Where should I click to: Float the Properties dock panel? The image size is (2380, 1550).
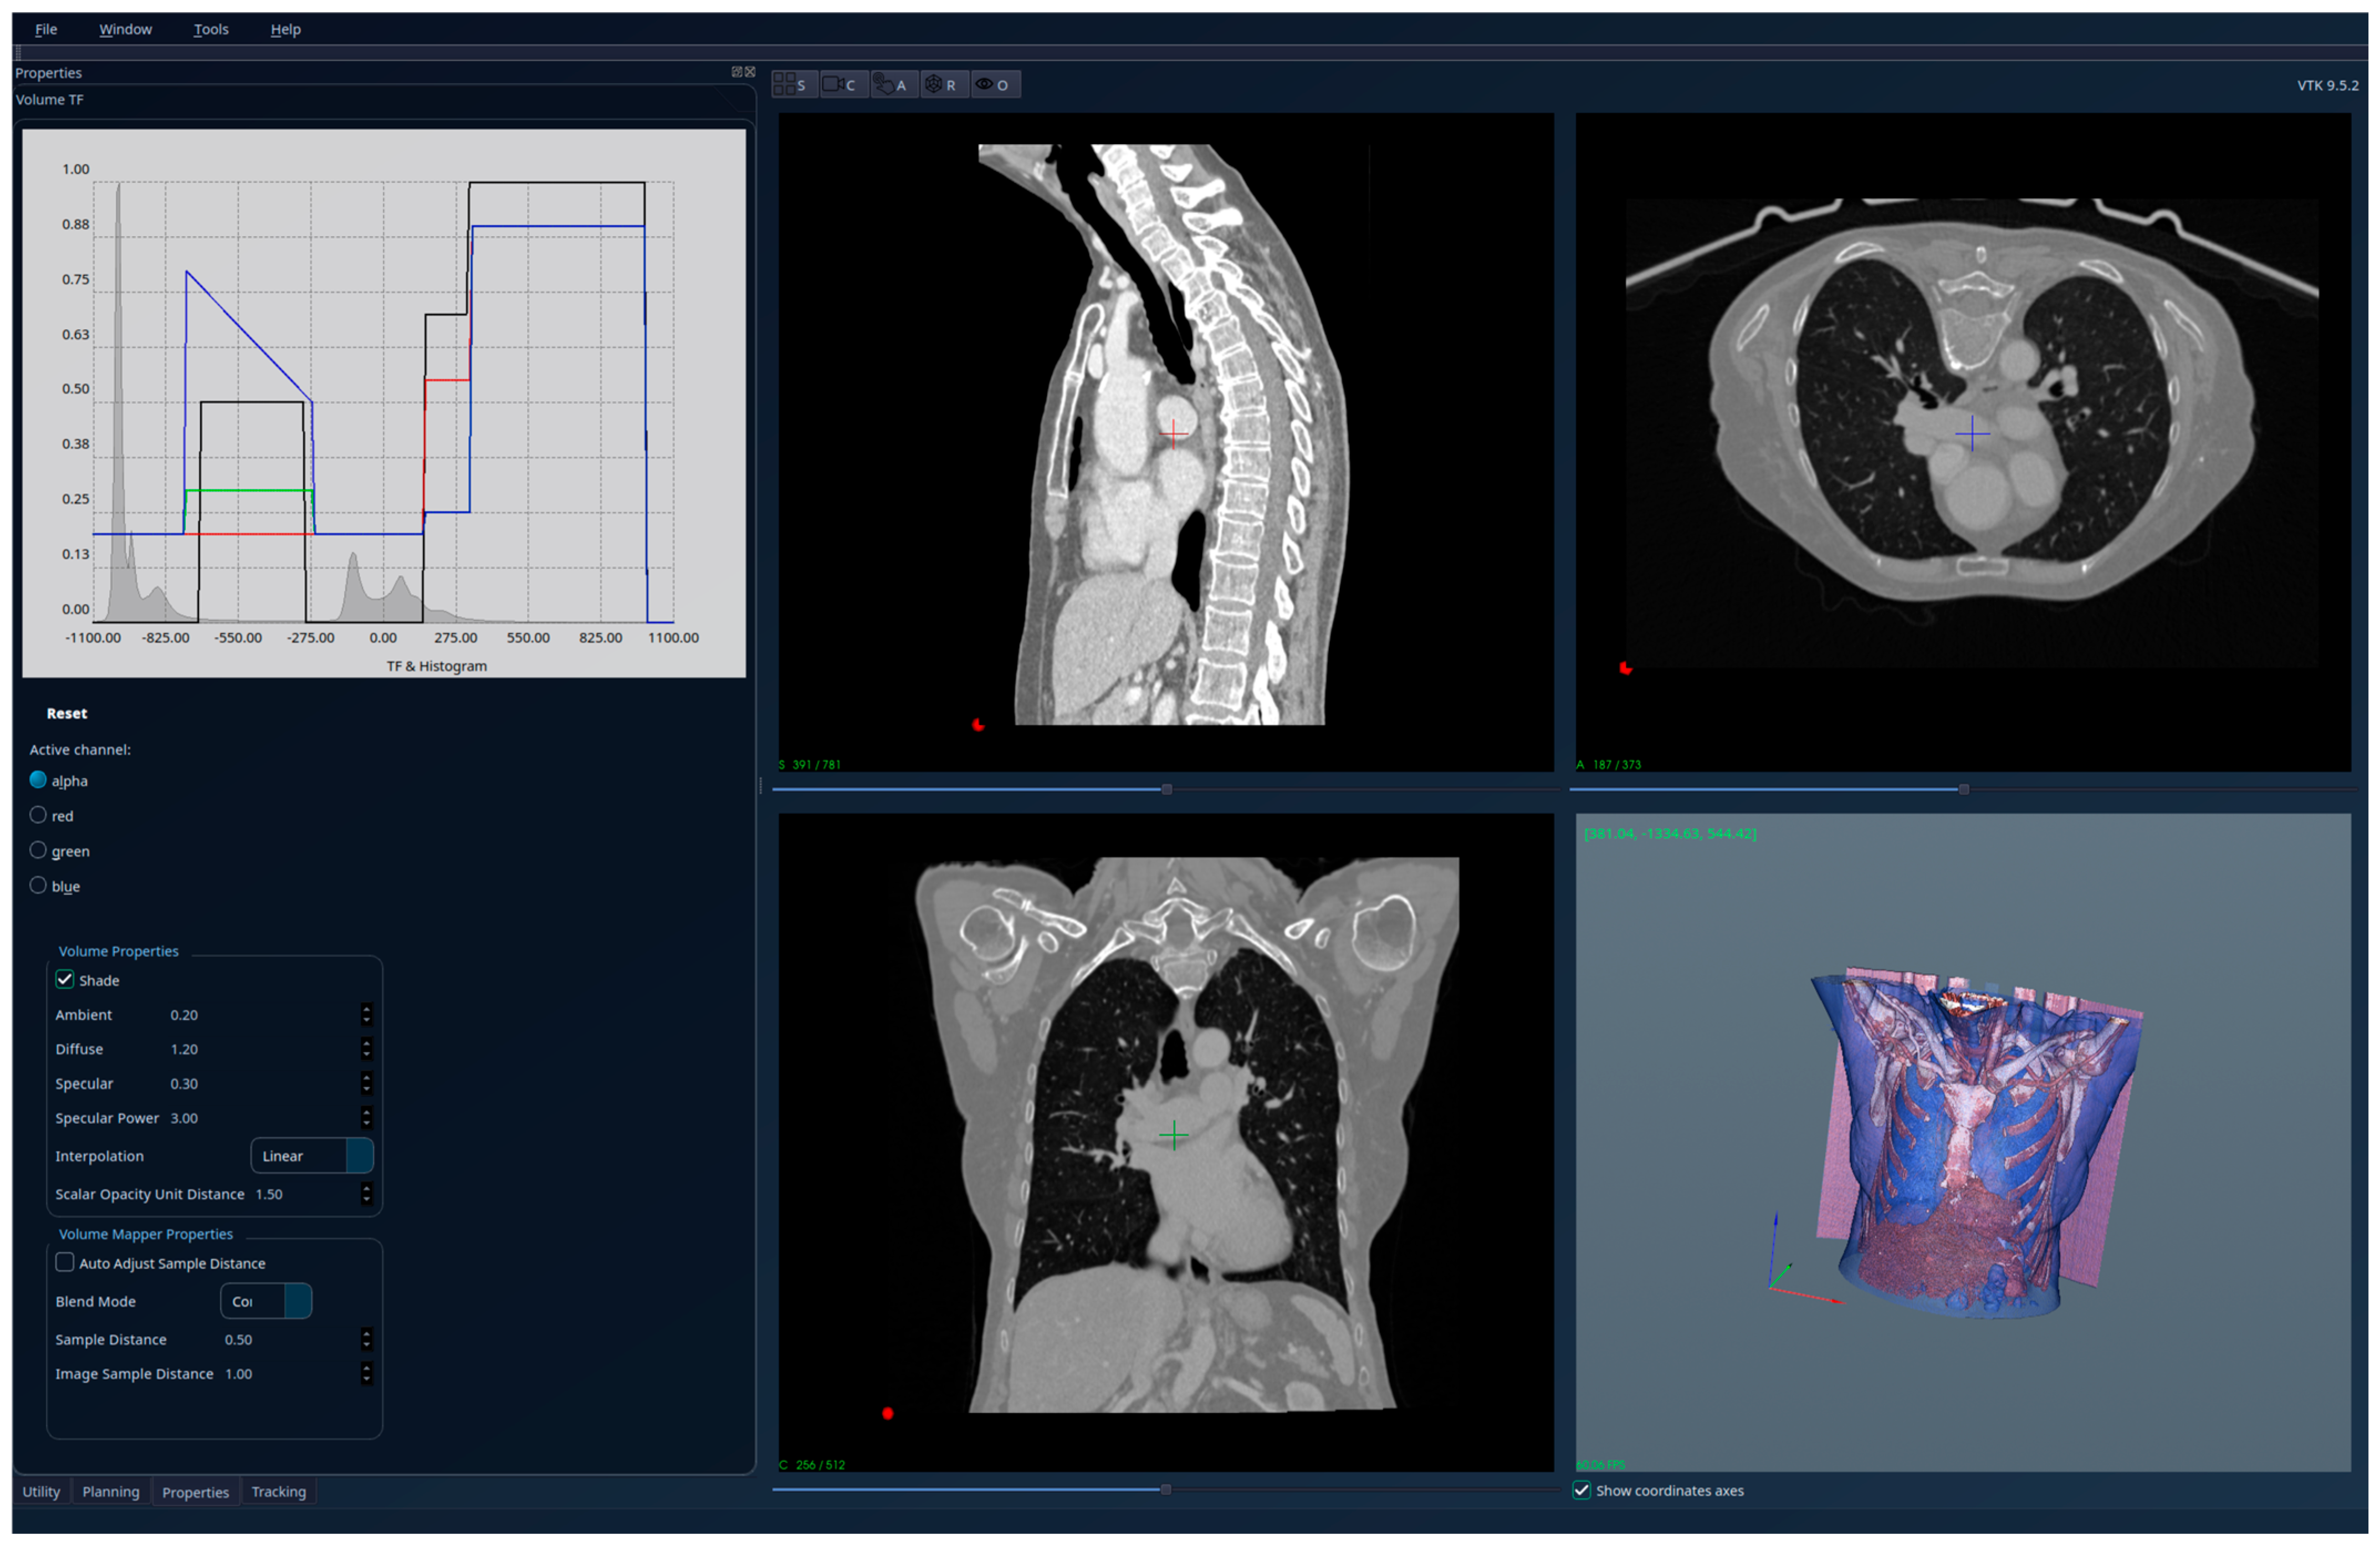pyautogui.click(x=737, y=72)
